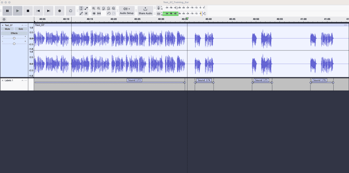Click the Sound 176 label end handle
This screenshot has height=173, width=349.
pos(333,82)
